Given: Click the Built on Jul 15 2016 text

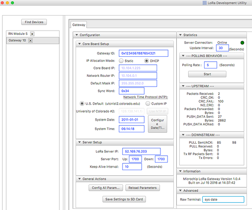Looking at the screenshot, I should click(212, 183).
